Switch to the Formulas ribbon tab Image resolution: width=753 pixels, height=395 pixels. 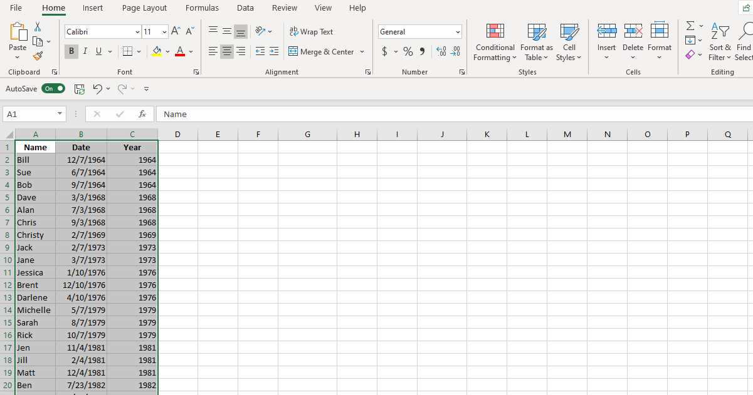(202, 8)
